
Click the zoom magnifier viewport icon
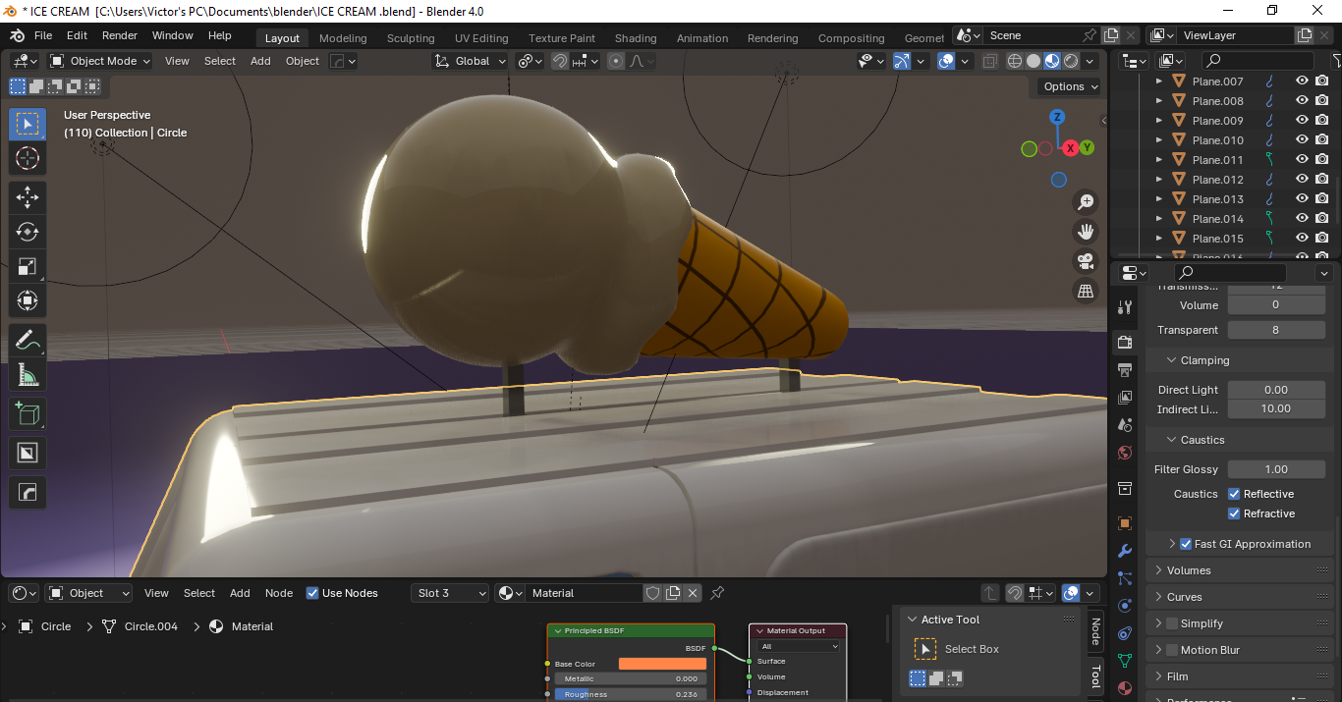[x=1086, y=202]
